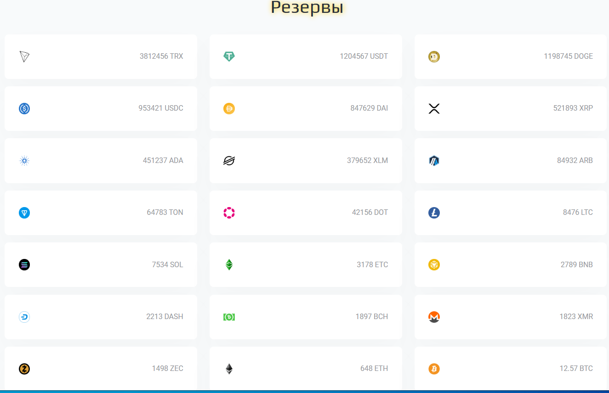Click the USDC coin icon
609x393 pixels.
(24, 108)
